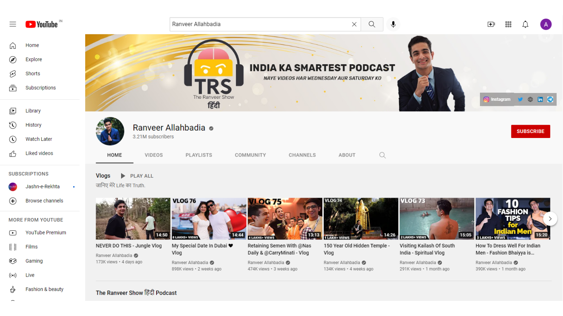Viewport: 563px width, 316px height.
Task: Open 'How To Dress Well' video title
Action: (508, 249)
